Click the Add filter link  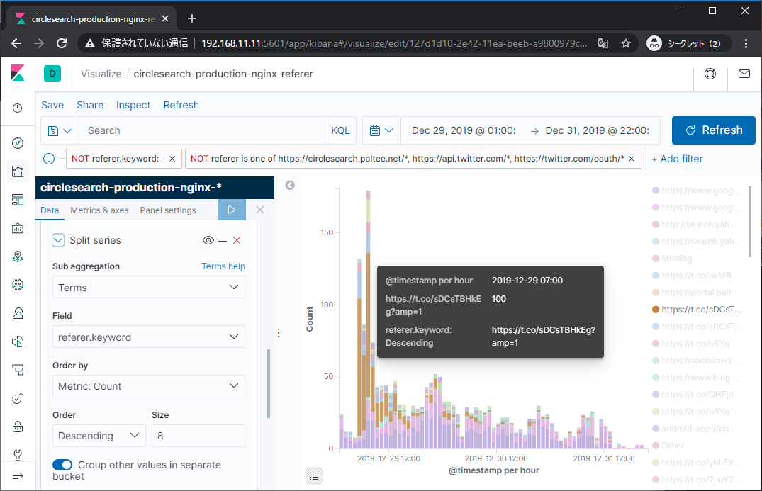click(677, 159)
